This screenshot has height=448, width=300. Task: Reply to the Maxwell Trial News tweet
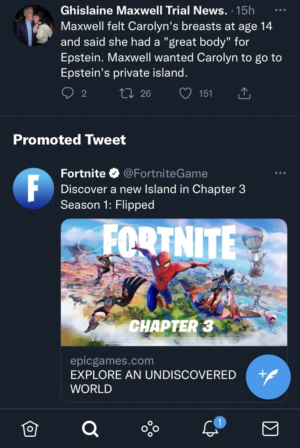pos(68,94)
